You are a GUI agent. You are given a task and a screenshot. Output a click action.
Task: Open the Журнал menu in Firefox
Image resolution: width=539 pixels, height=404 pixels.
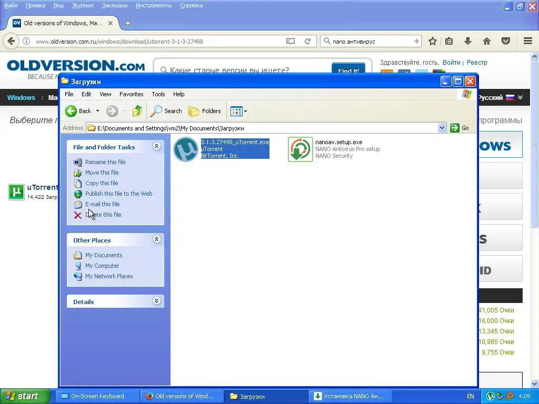click(83, 5)
